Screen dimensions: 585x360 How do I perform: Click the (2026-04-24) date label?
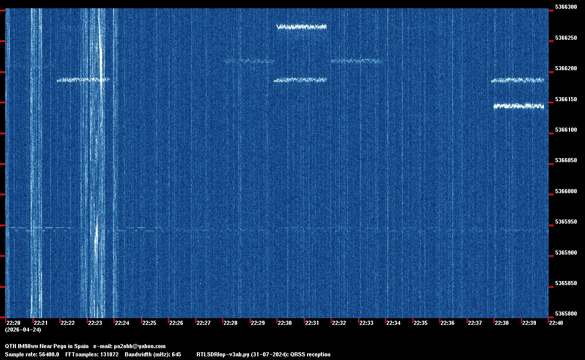tap(23, 330)
